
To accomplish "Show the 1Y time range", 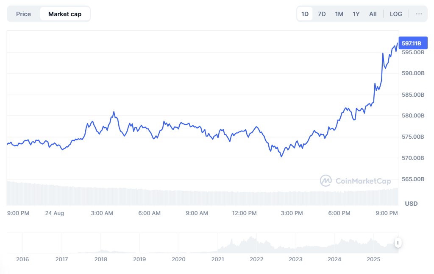I will 356,14.
